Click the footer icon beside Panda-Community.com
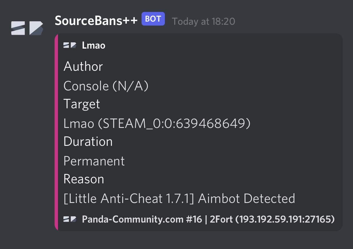Viewport: 353px width, 249px height. [x=70, y=219]
